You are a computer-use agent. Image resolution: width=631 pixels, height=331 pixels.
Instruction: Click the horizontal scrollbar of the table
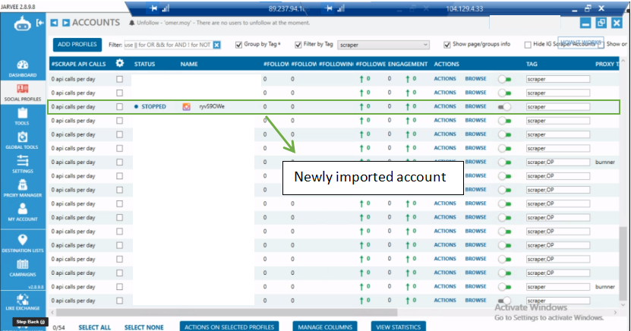click(226, 312)
